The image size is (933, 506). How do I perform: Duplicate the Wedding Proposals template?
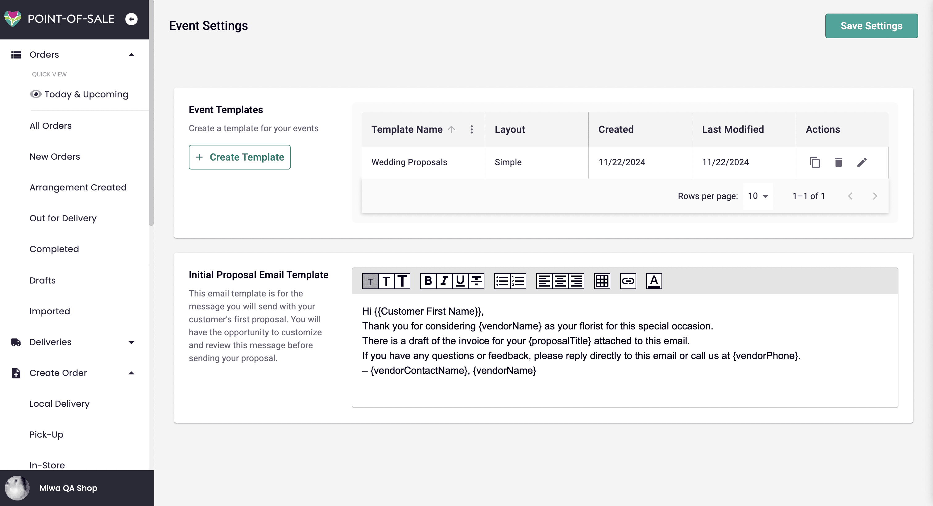[815, 162]
